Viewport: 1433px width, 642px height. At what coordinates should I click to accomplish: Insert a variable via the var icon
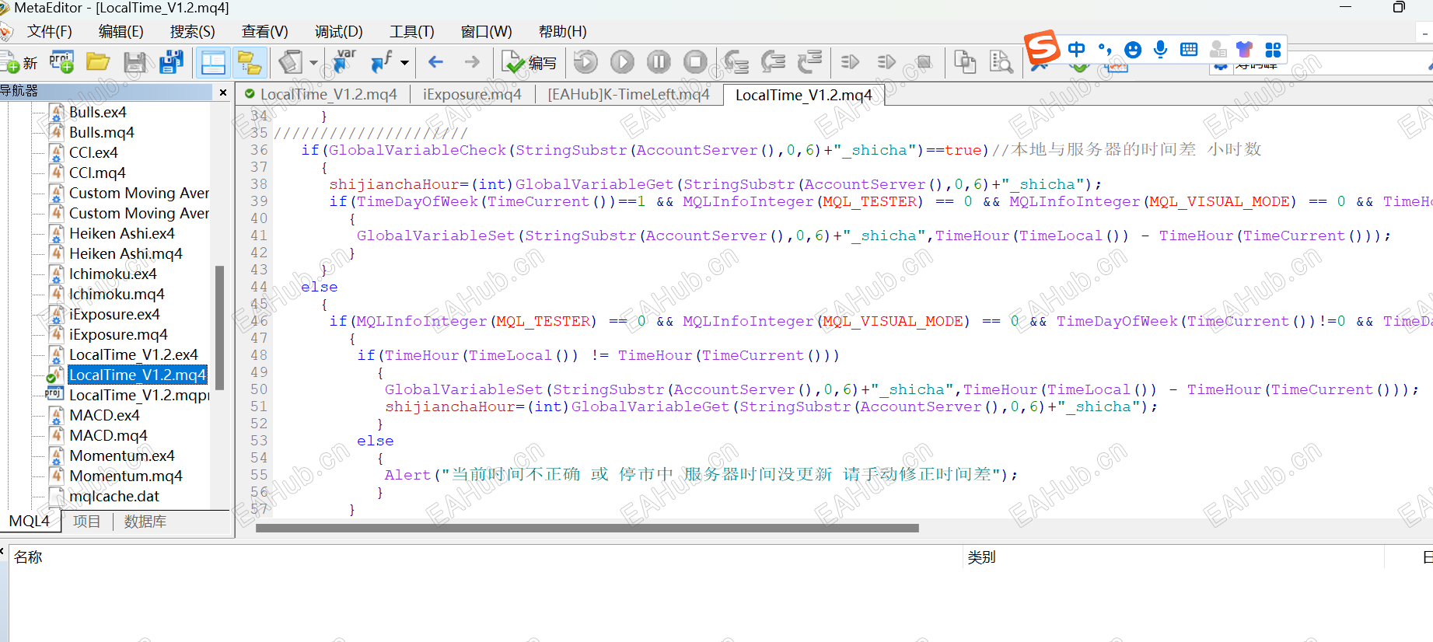tap(343, 61)
